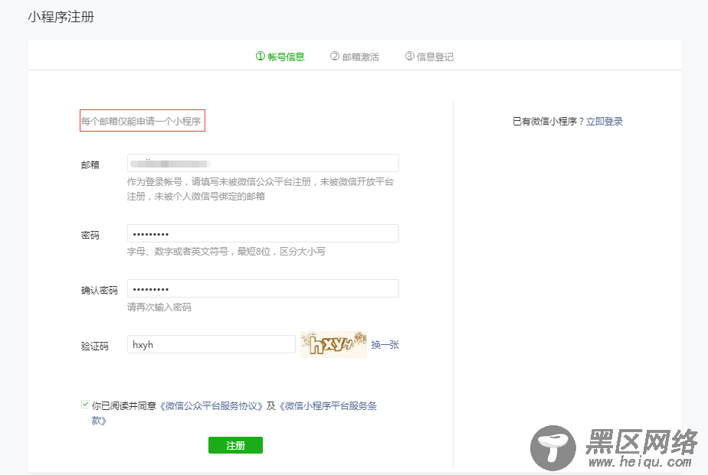Click the 信息登记 step tab
The image size is (708, 475).
429,57
